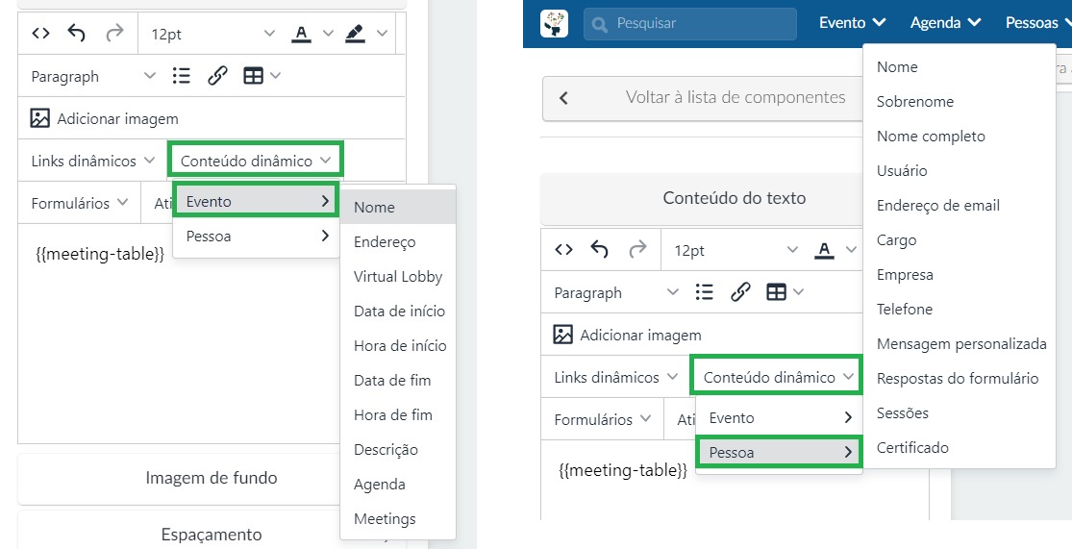
Task: Choose Telefone from Pessoa submenu
Action: click(960, 309)
